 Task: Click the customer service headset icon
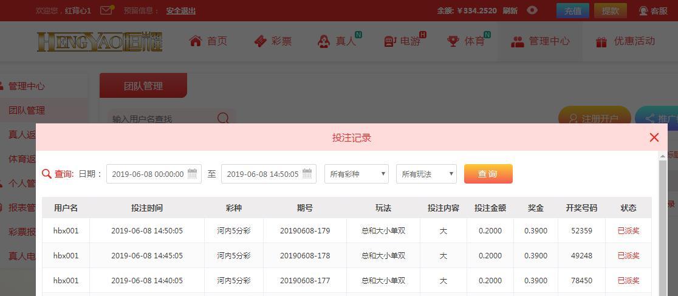[x=643, y=11]
